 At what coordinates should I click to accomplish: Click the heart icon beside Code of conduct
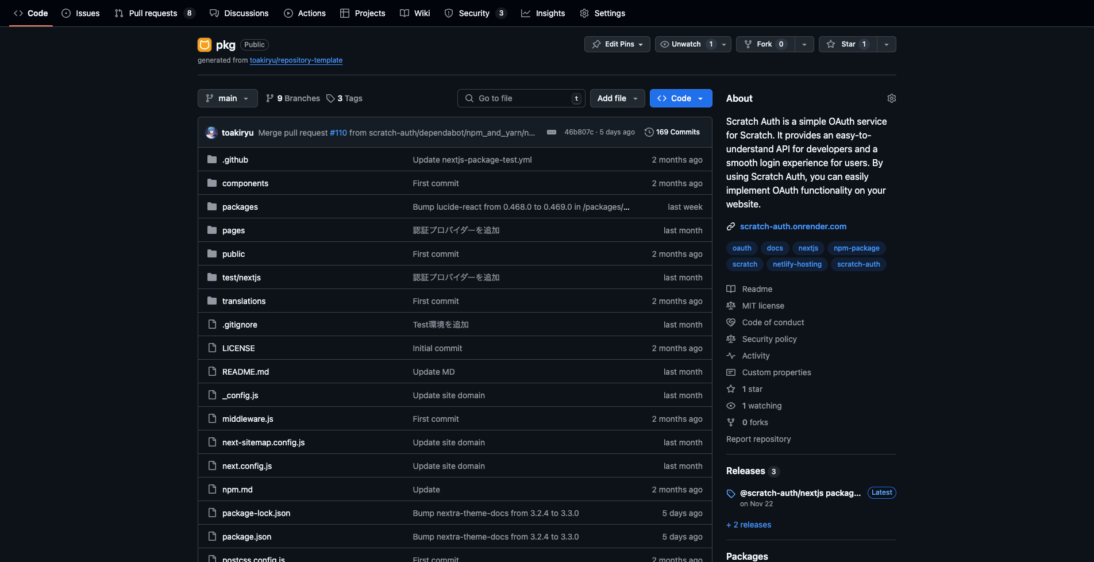pyautogui.click(x=731, y=322)
